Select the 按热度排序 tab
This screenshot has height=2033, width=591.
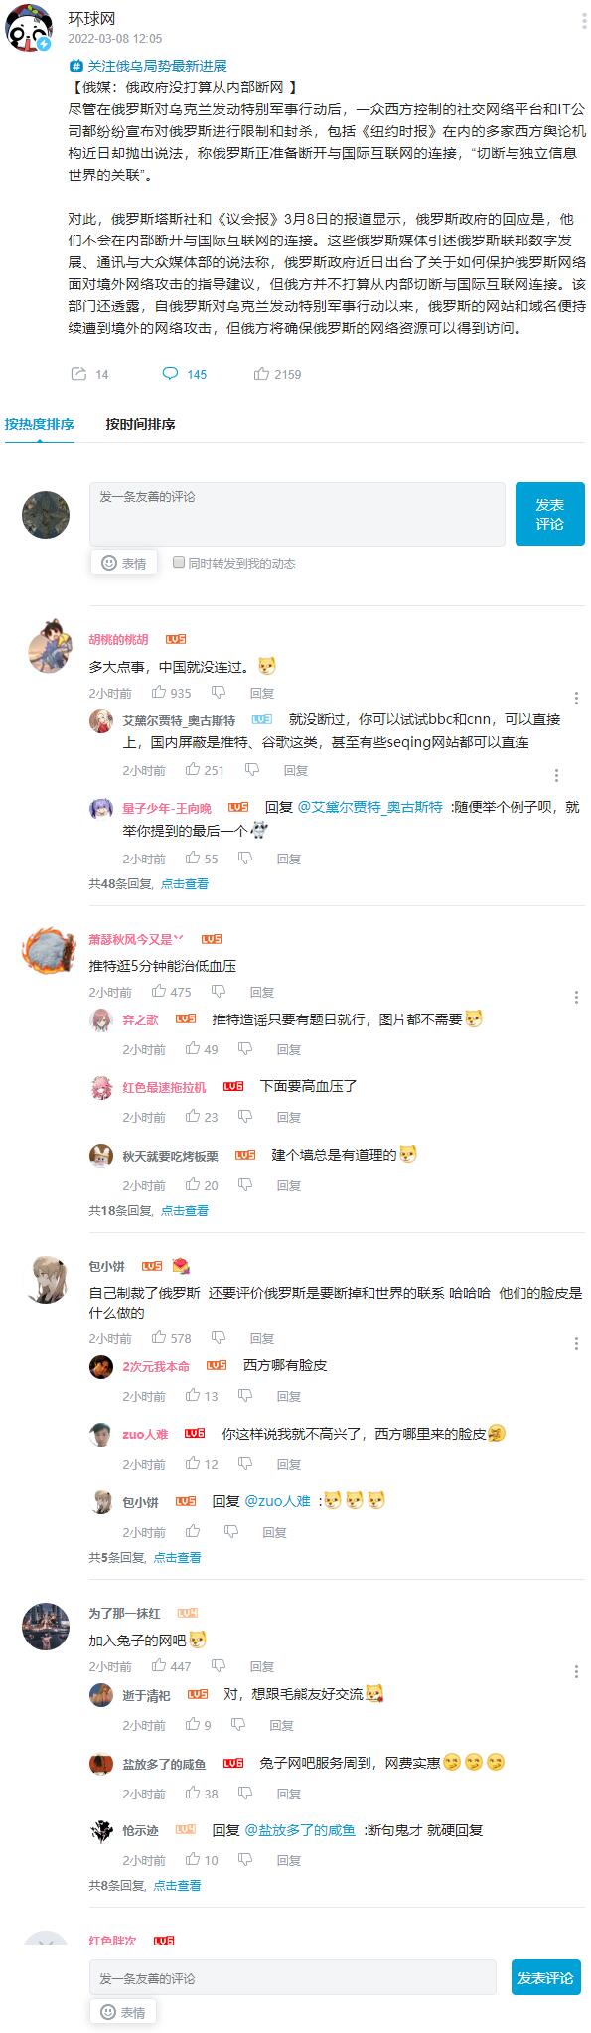(x=40, y=424)
